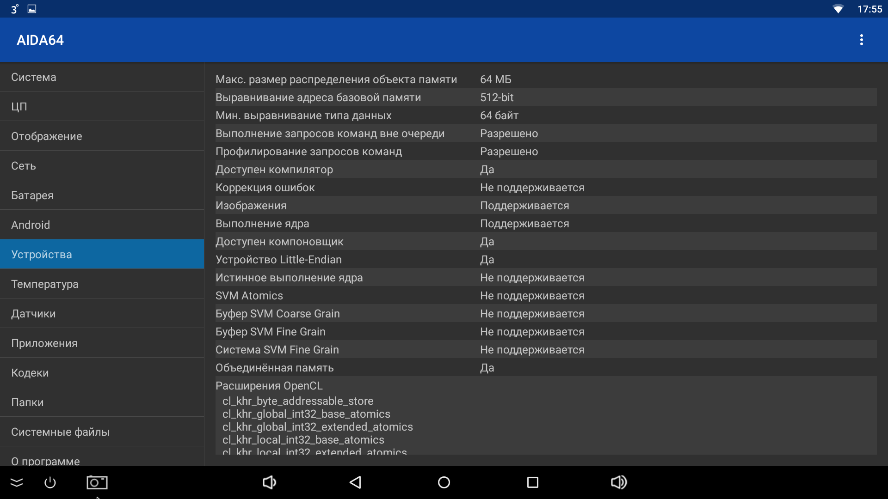Open the Кодеки section
Viewport: 888px width, 499px height.
pyautogui.click(x=102, y=373)
